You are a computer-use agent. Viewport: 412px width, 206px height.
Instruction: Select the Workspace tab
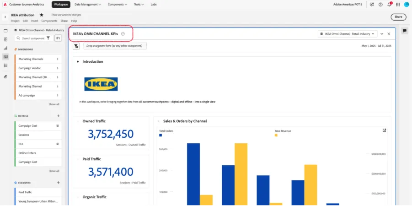[61, 5]
